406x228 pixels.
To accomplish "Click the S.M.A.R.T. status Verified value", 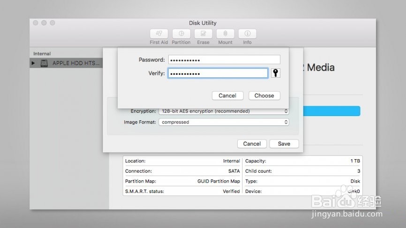I will coord(231,191).
